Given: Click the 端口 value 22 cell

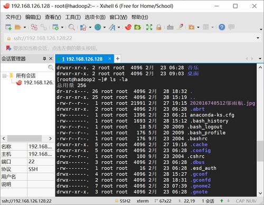Looking at the screenshot, I should coord(41,162).
